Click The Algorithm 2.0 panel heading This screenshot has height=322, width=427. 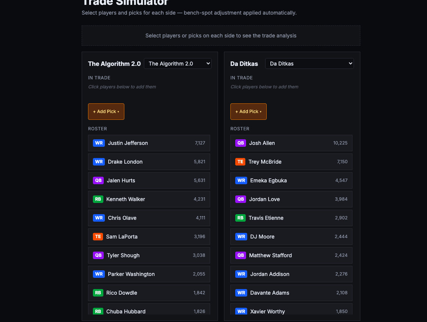[114, 64]
